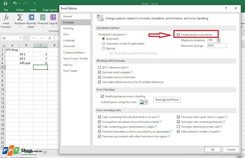This screenshot has width=245, height=158.
Task: Click info icon beside Cells containing years
Action: (x=156, y=127)
